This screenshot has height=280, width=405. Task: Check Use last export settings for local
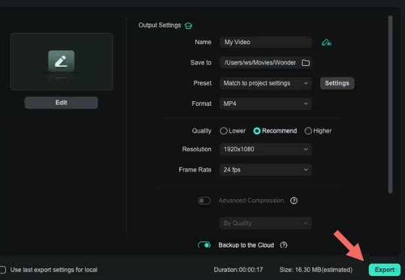click(x=3, y=269)
